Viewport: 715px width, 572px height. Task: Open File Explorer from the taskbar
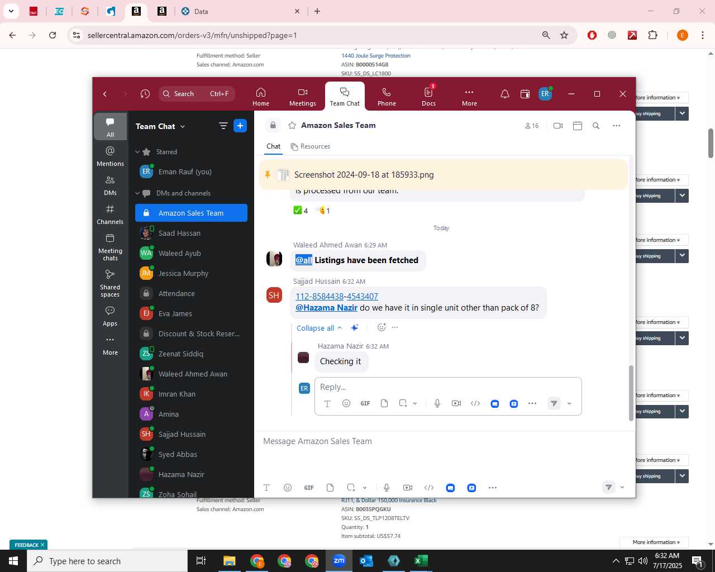click(x=230, y=561)
